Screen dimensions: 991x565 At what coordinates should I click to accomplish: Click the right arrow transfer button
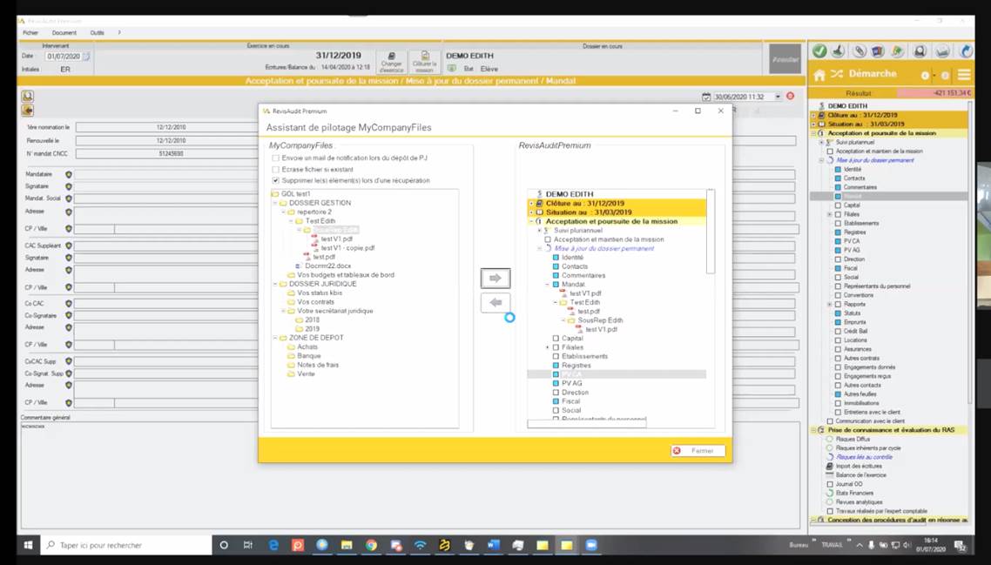pos(495,279)
